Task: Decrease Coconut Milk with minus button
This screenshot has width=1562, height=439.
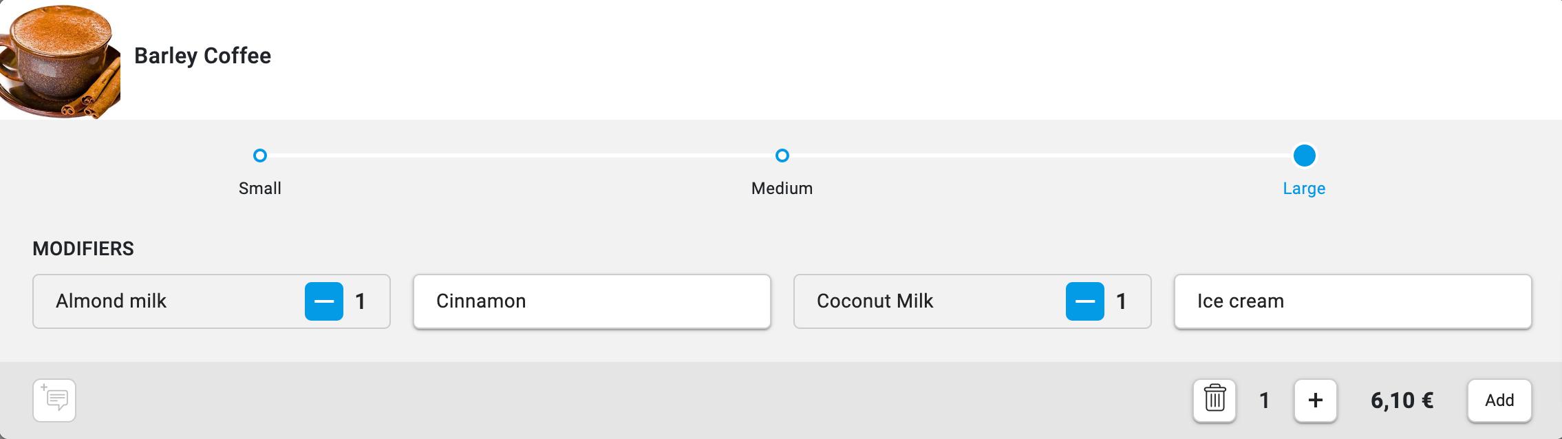Action: point(1084,301)
